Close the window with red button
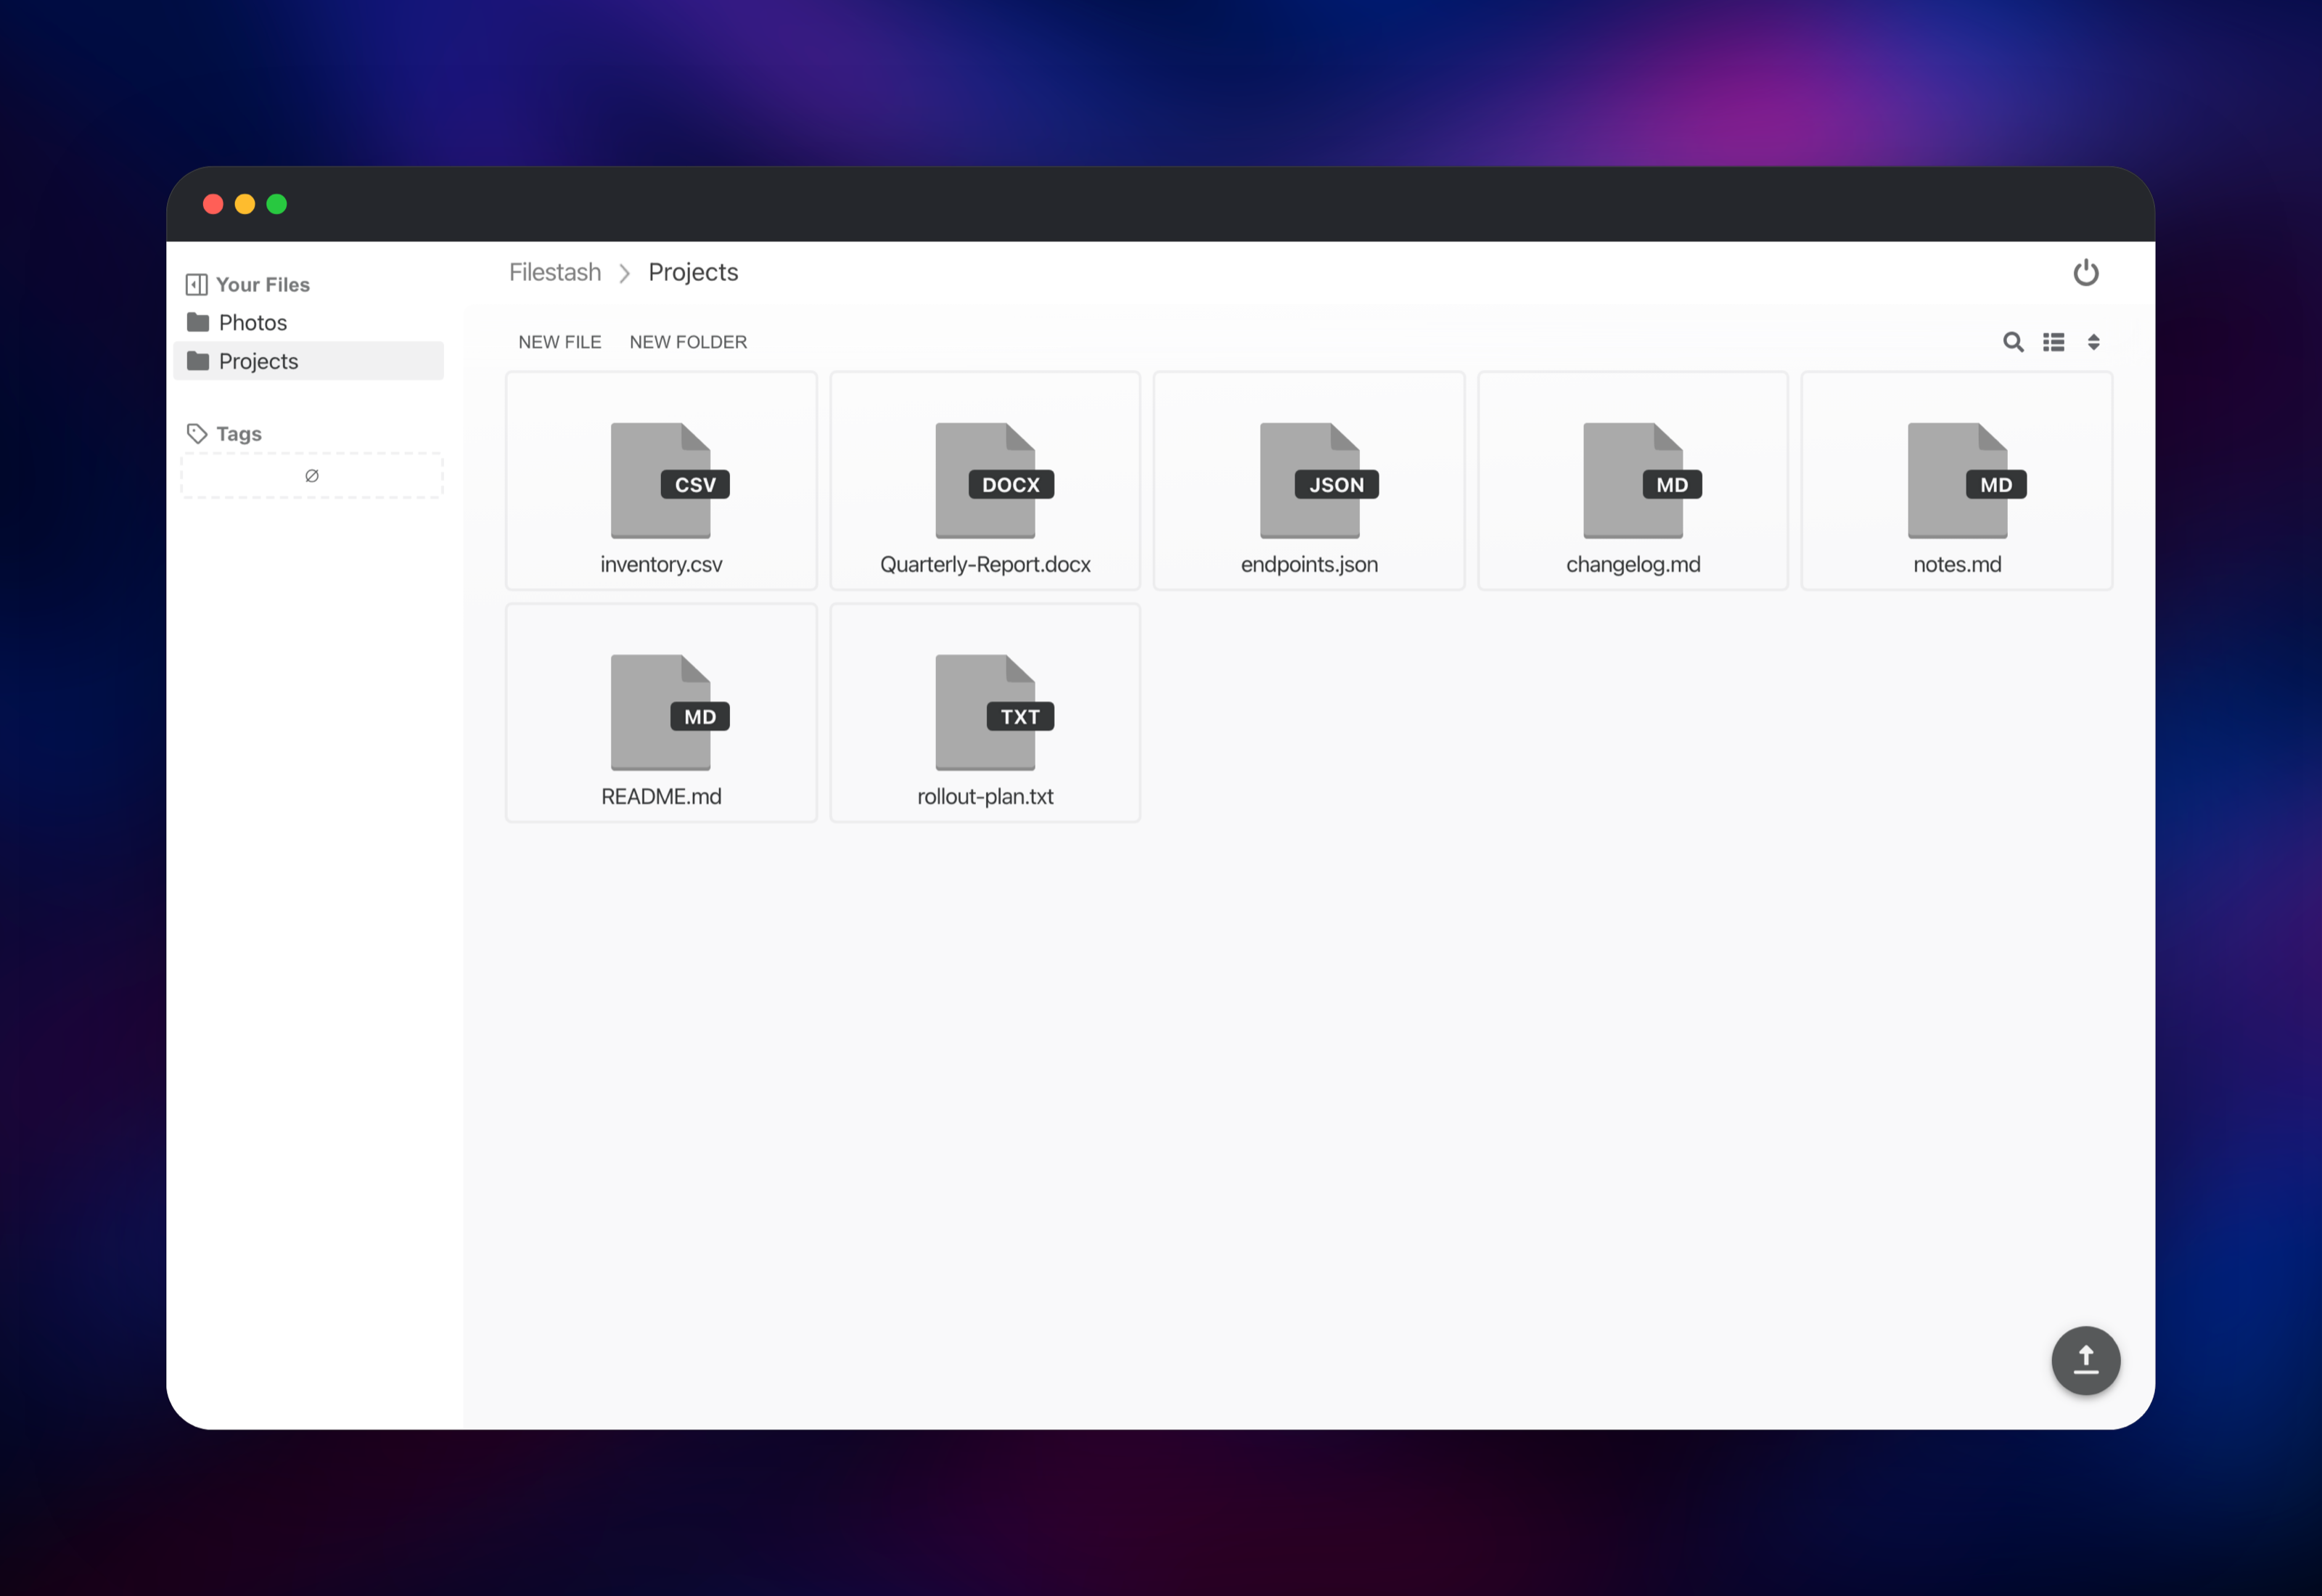Screen dimensions: 2322x1596 [x=213, y=204]
